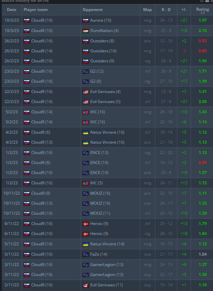The height and width of the screenshot is (291, 213).
Task: Select the 2.10 rating in DomiNation row
Action: (x=203, y=31)
